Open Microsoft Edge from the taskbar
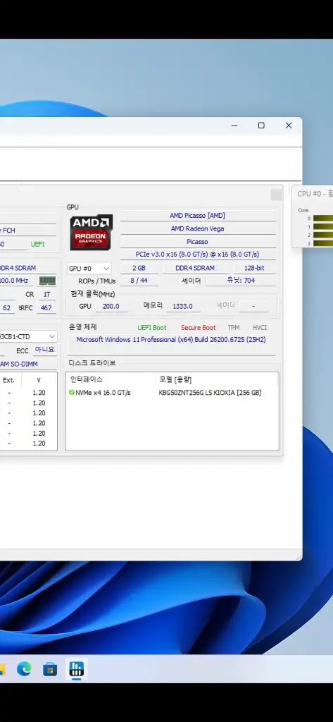The height and width of the screenshot is (722, 333). [x=24, y=668]
